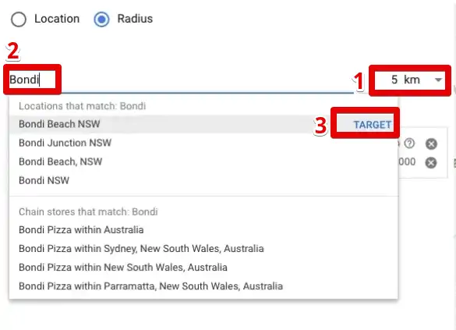
Task: Click the help question mark icon
Action: tap(409, 144)
